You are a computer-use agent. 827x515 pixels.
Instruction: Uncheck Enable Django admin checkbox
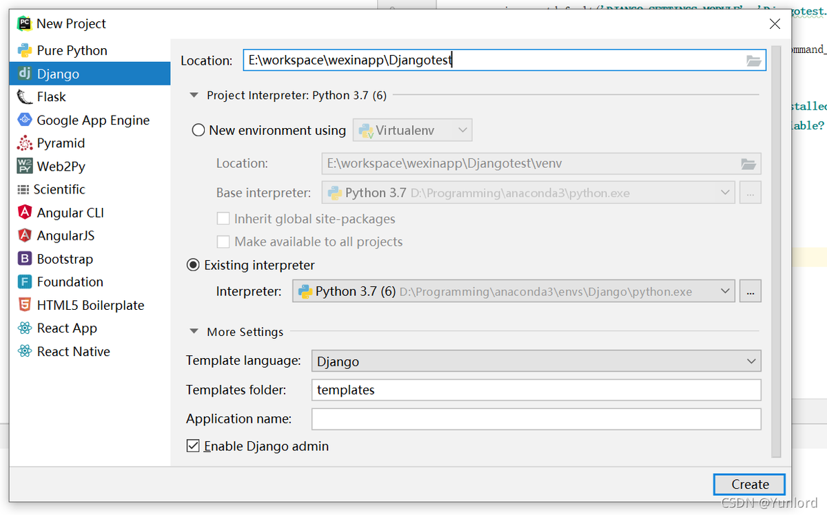point(193,446)
